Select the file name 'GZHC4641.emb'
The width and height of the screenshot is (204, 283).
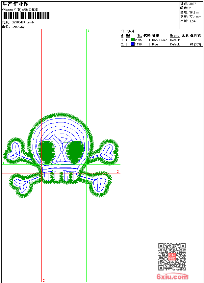point(23,22)
